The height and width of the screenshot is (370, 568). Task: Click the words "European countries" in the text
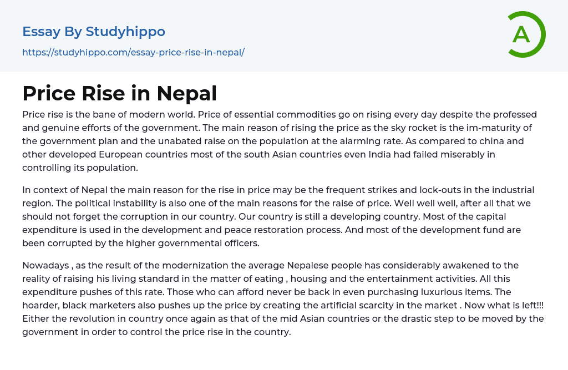coord(144,154)
